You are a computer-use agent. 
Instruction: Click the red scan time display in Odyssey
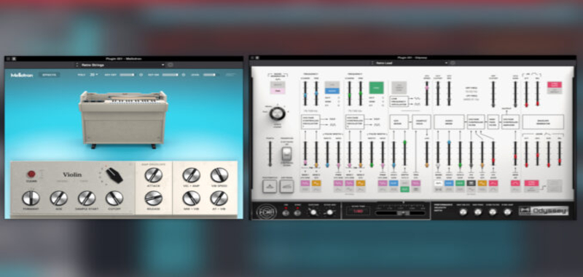tap(358, 211)
